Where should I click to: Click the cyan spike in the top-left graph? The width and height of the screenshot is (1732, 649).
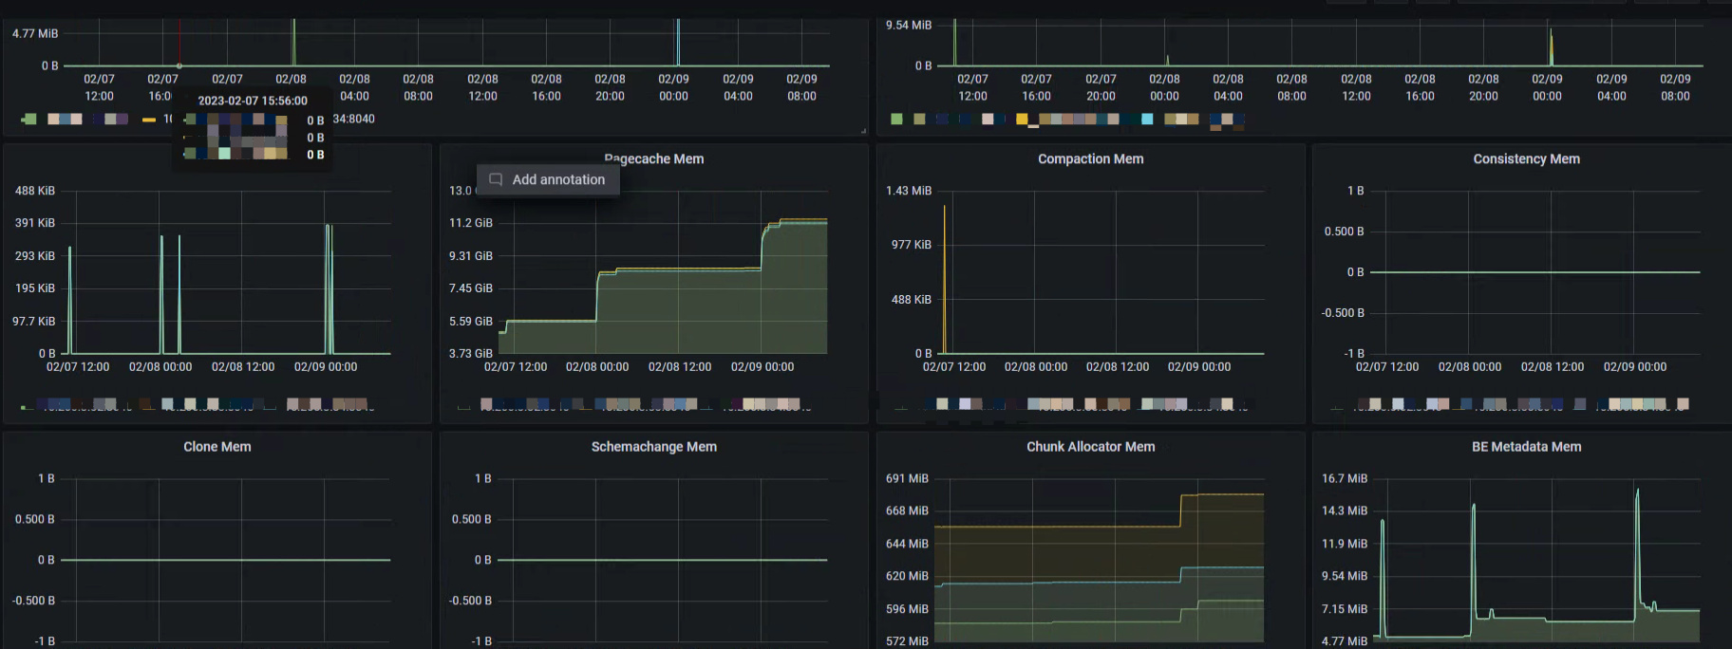678,43
